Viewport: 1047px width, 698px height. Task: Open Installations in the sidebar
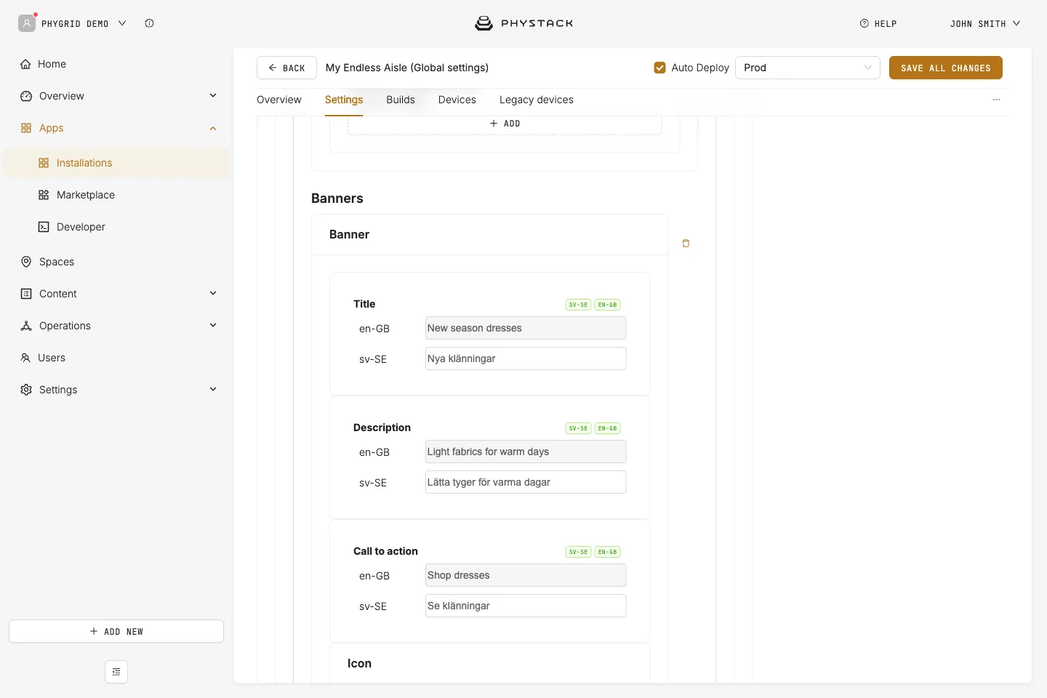click(116, 163)
